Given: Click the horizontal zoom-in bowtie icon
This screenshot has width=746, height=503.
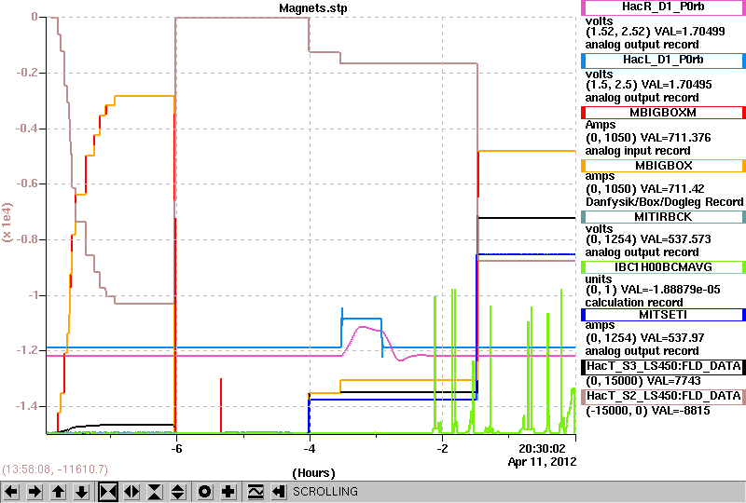Looking at the screenshot, I should click(x=108, y=492).
